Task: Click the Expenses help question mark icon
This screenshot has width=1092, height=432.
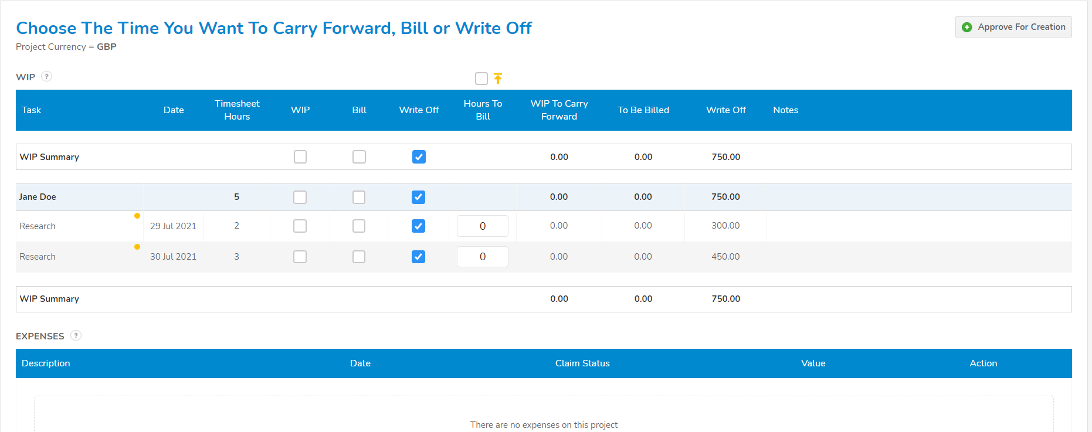Action: pos(76,335)
